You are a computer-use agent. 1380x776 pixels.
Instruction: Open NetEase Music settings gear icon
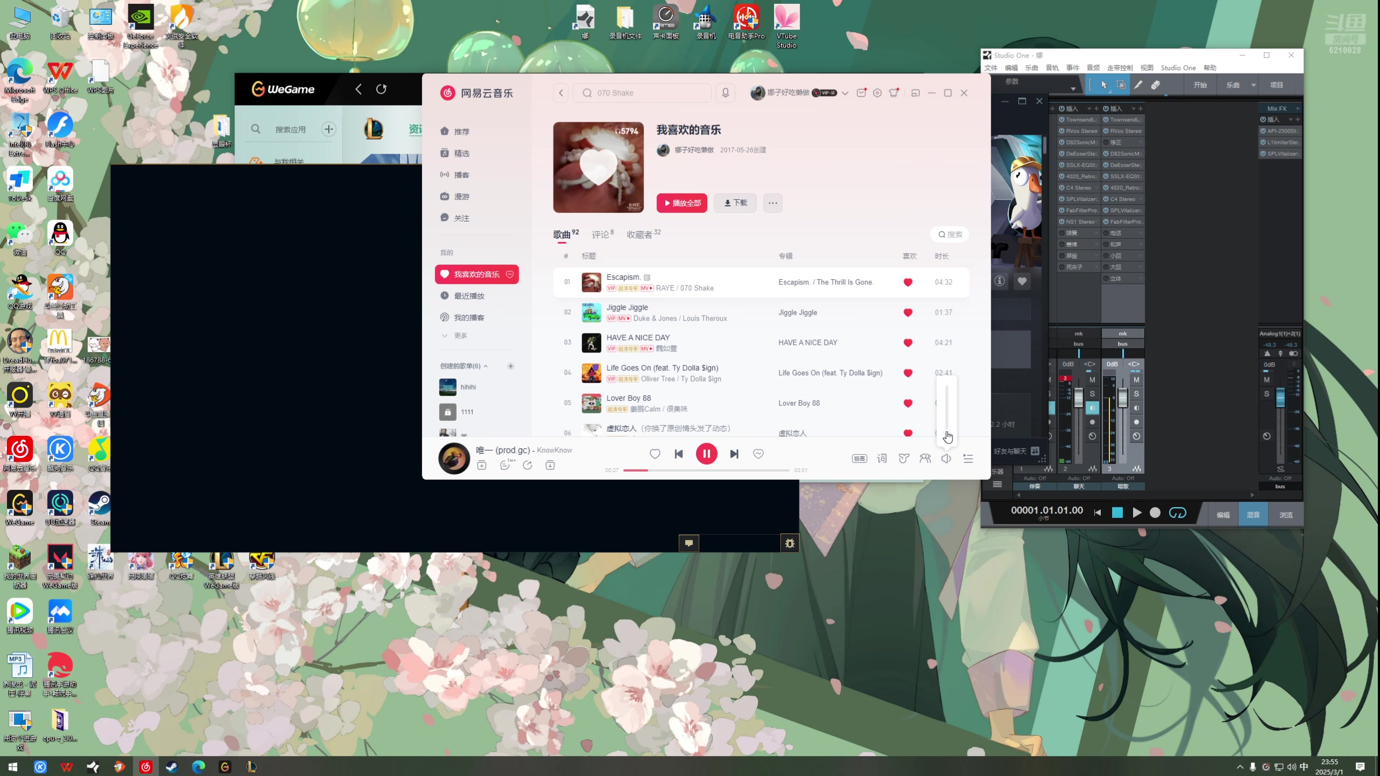pos(878,93)
